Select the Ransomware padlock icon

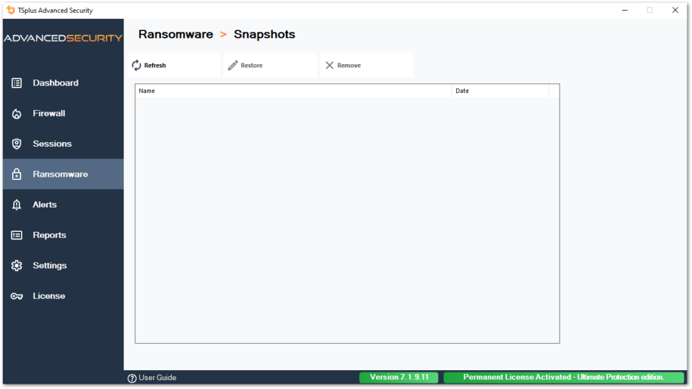[x=17, y=174]
